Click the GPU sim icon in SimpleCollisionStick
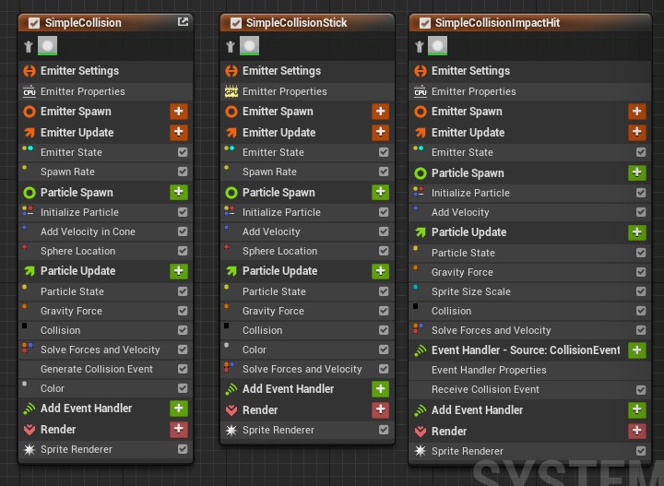The image size is (664, 486). pos(231,91)
